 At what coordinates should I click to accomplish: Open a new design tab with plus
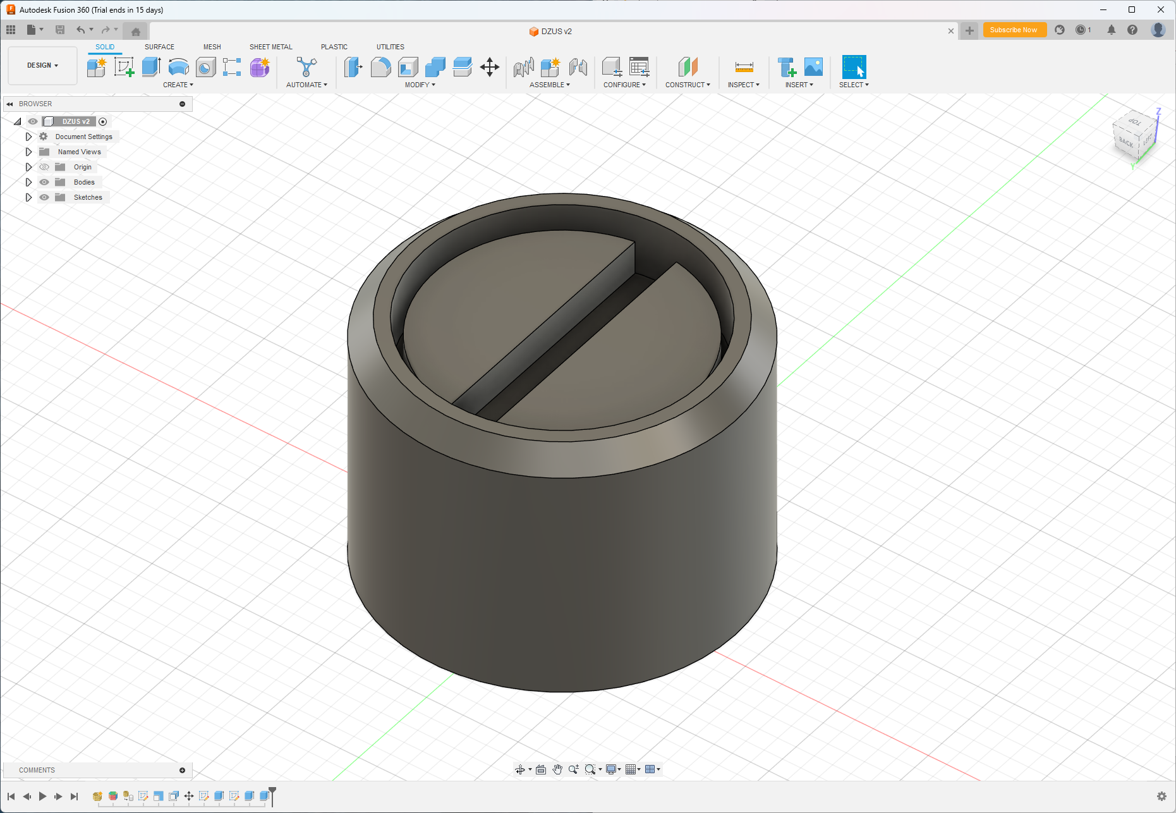[969, 30]
